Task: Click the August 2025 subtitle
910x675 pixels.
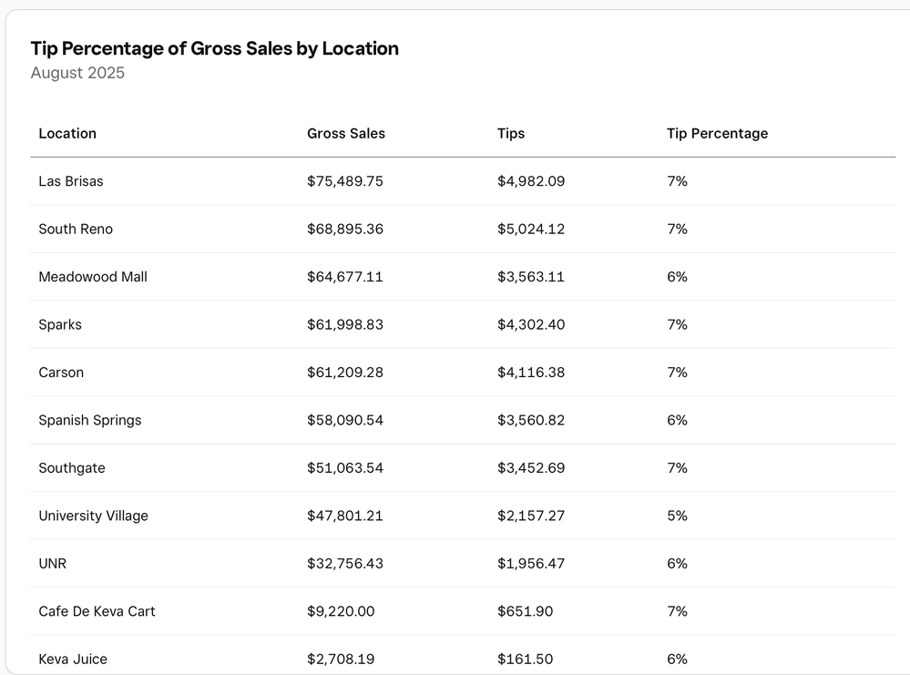Action: click(77, 73)
